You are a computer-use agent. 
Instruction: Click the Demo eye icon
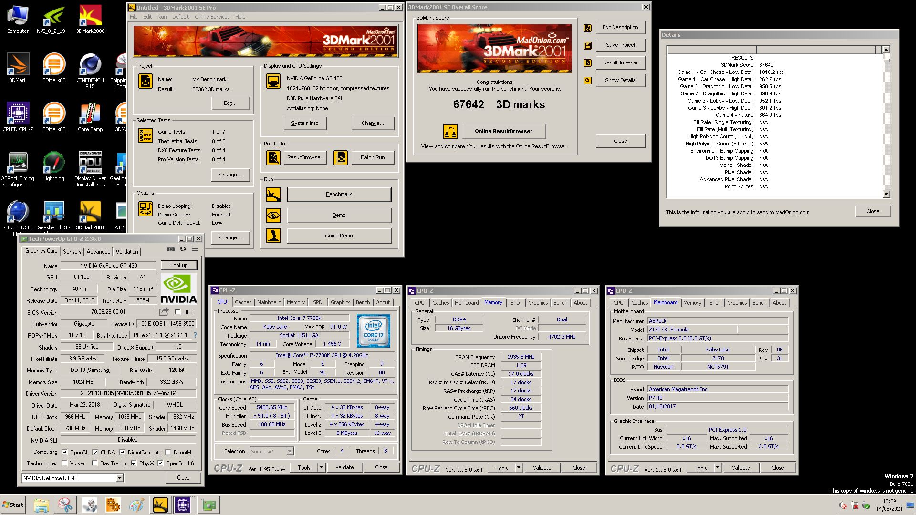pos(273,216)
